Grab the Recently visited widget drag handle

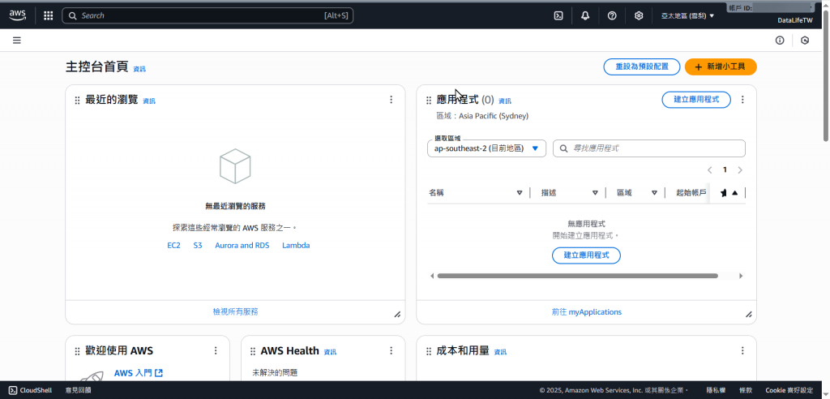(77, 100)
